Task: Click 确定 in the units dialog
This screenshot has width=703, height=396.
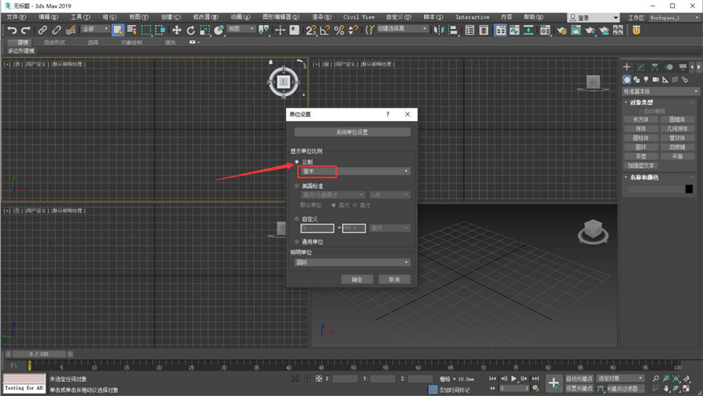Action: pyautogui.click(x=357, y=280)
